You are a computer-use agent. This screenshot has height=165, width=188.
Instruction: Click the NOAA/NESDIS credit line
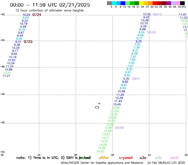pos(102,163)
